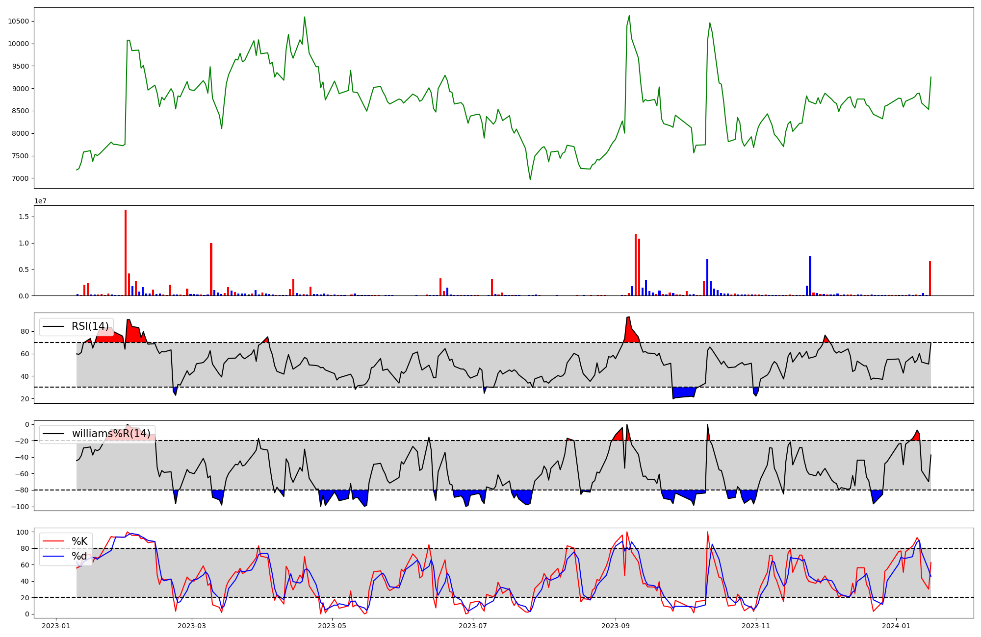Click the 2023-01 x-axis date label
Image resolution: width=981 pixels, height=637 pixels.
[56, 626]
